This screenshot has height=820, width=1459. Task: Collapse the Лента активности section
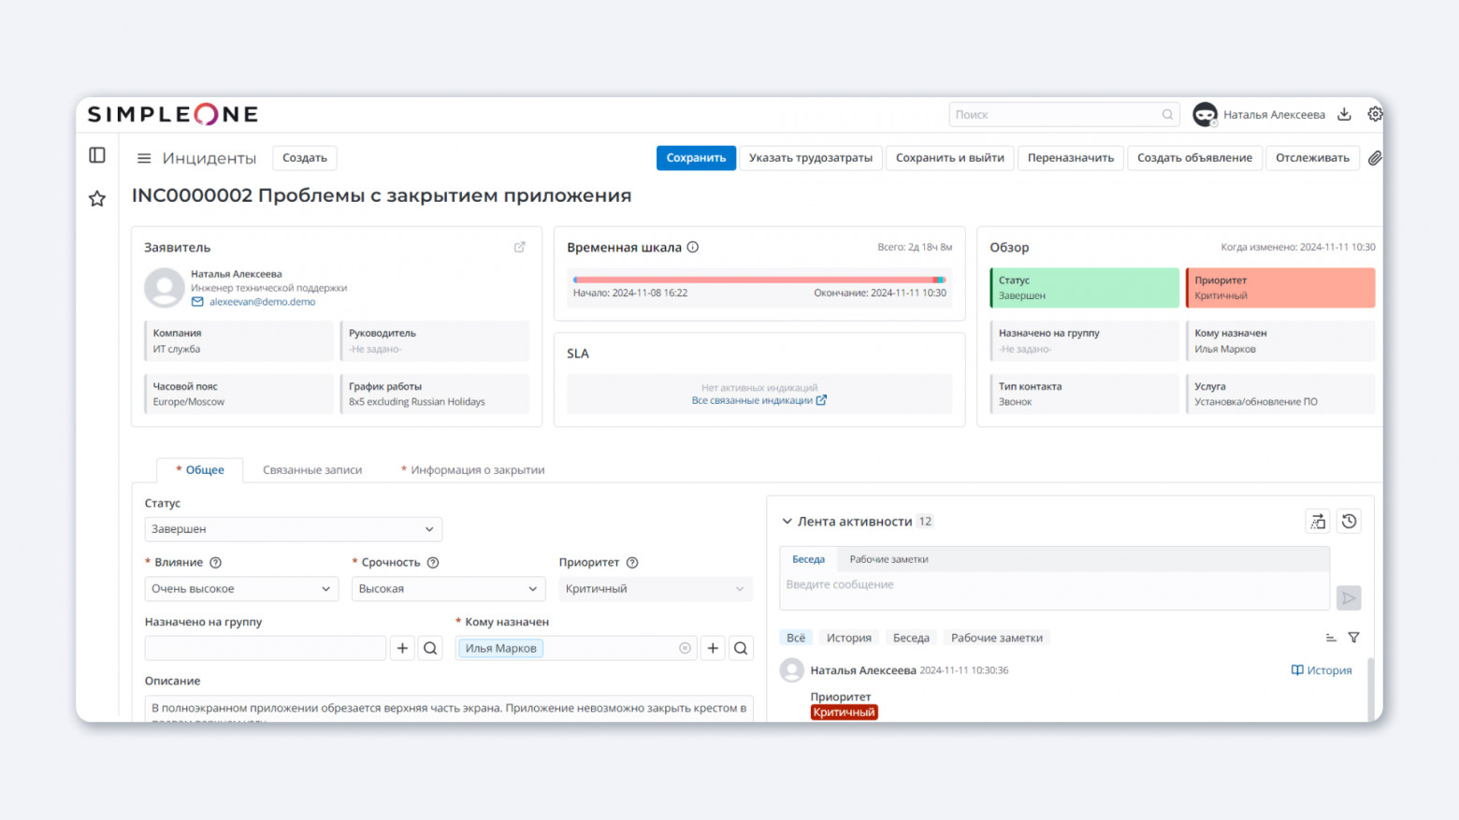787,522
